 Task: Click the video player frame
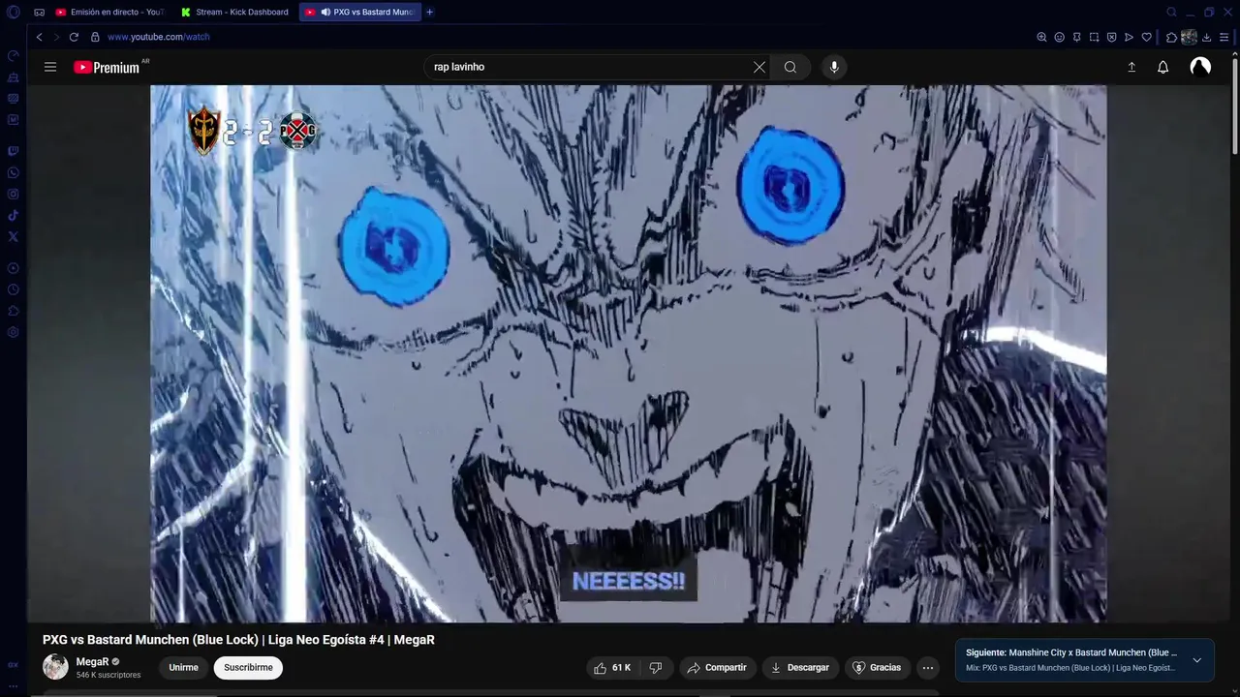tap(629, 353)
